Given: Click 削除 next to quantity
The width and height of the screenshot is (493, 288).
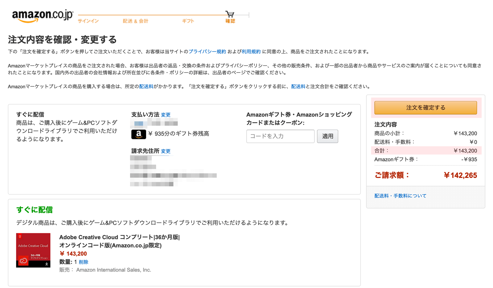Looking at the screenshot, I should [84, 262].
